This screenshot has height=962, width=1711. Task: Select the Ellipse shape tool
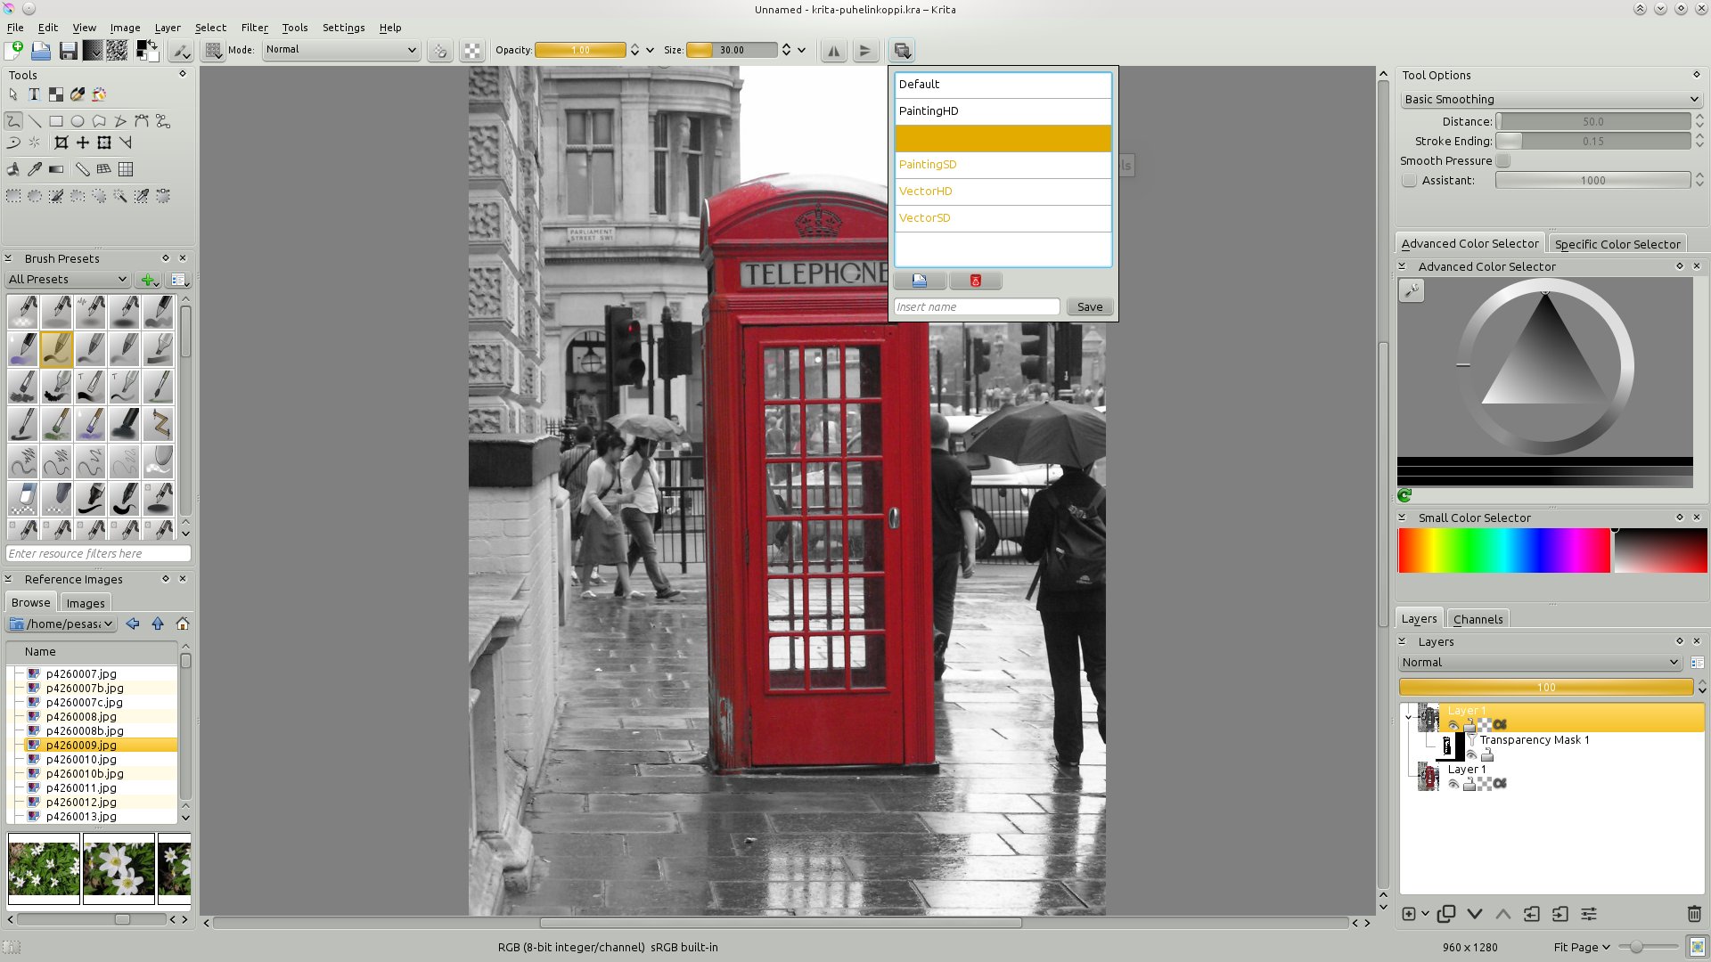pos(78,121)
